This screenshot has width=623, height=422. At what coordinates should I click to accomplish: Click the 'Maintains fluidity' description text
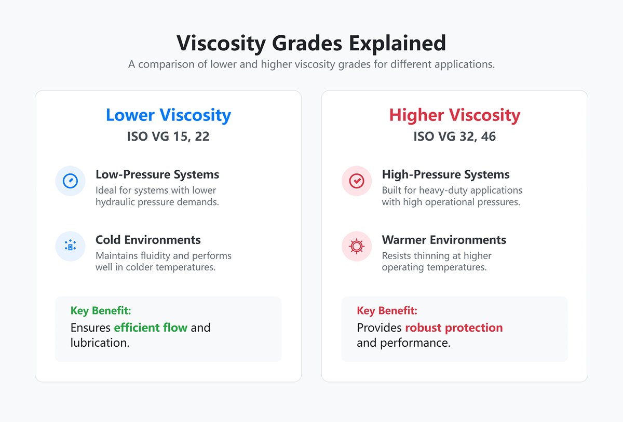click(163, 255)
